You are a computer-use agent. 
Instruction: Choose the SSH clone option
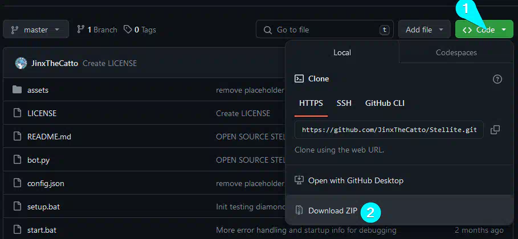pyautogui.click(x=344, y=103)
